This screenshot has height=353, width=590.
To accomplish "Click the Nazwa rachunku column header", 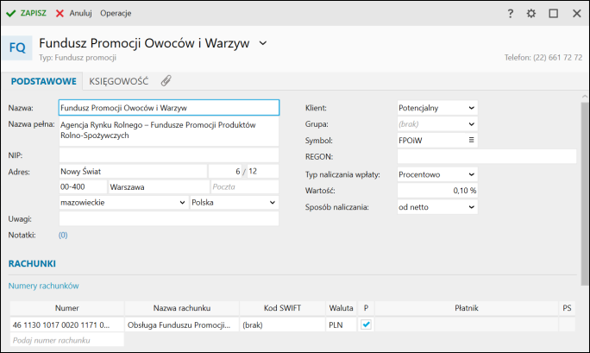I will click(x=182, y=308).
